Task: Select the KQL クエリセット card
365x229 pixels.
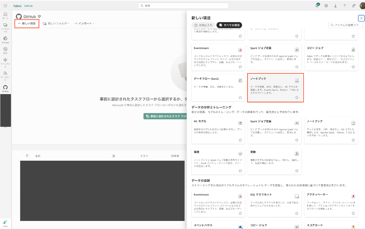Action: (275, 204)
